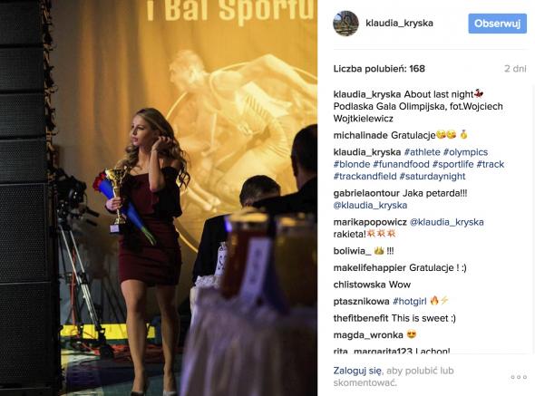The height and width of the screenshot is (396, 535).
Task: Open the #hotgirl hashtag
Action: 410,301
